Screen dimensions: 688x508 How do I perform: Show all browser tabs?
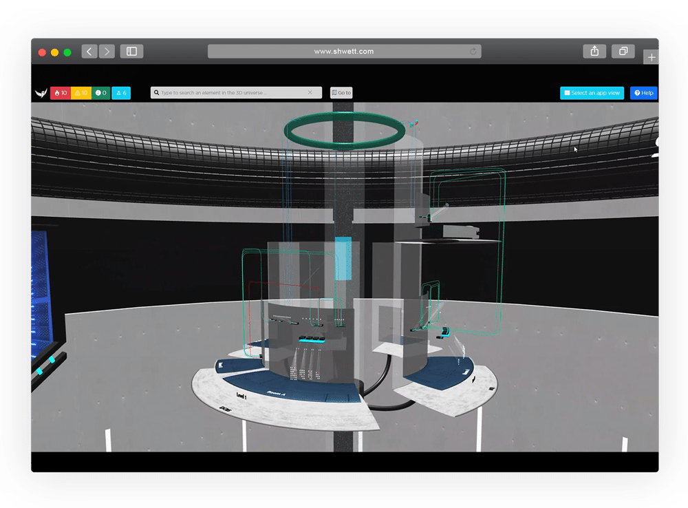(623, 52)
